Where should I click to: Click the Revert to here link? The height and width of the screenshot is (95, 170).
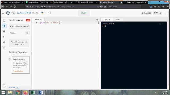pos(18,71)
